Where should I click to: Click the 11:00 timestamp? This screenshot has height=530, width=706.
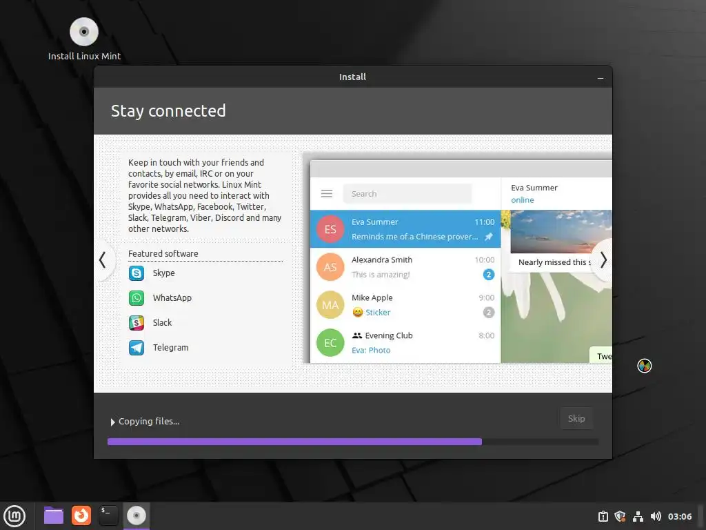(x=485, y=222)
